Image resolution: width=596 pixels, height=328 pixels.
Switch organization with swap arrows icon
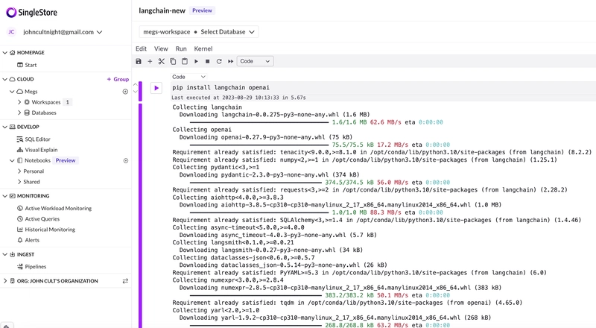(125, 281)
